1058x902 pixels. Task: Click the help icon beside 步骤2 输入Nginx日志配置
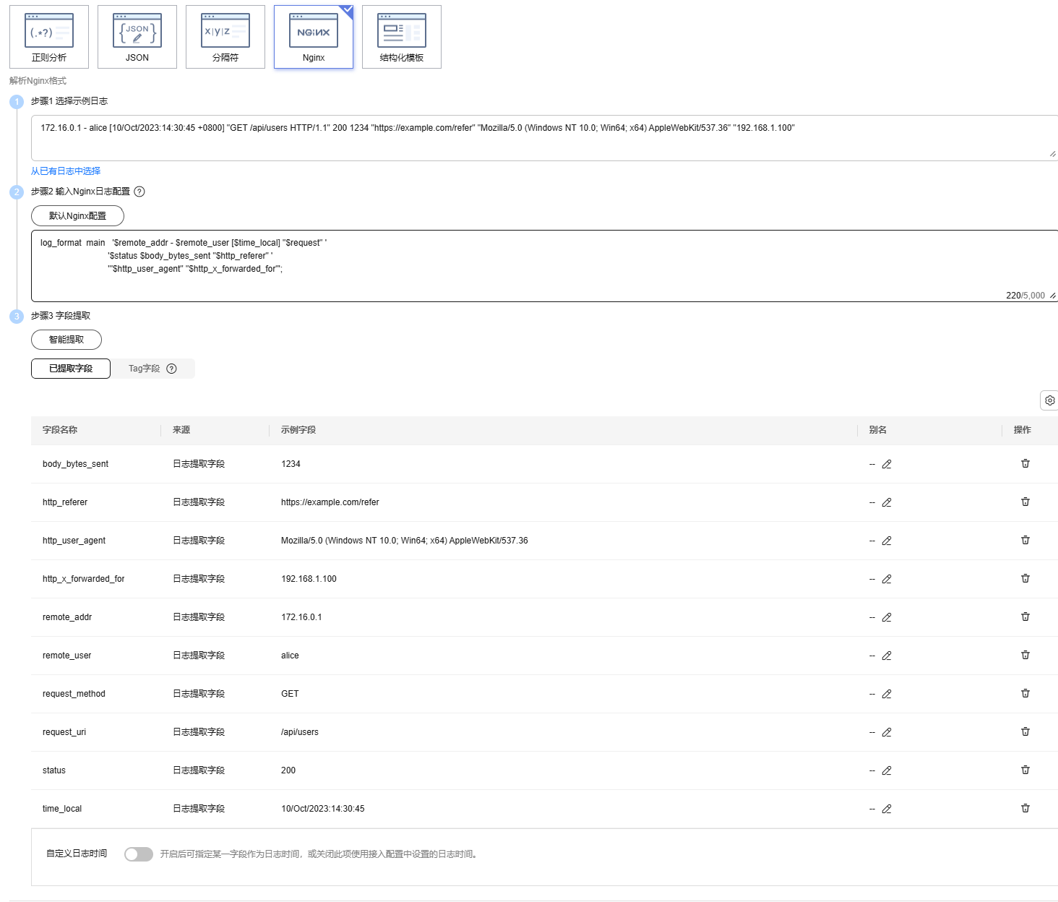click(139, 192)
